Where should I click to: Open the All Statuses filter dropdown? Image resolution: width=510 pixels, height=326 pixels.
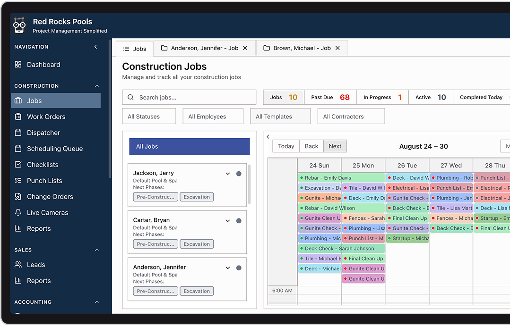[x=149, y=117]
